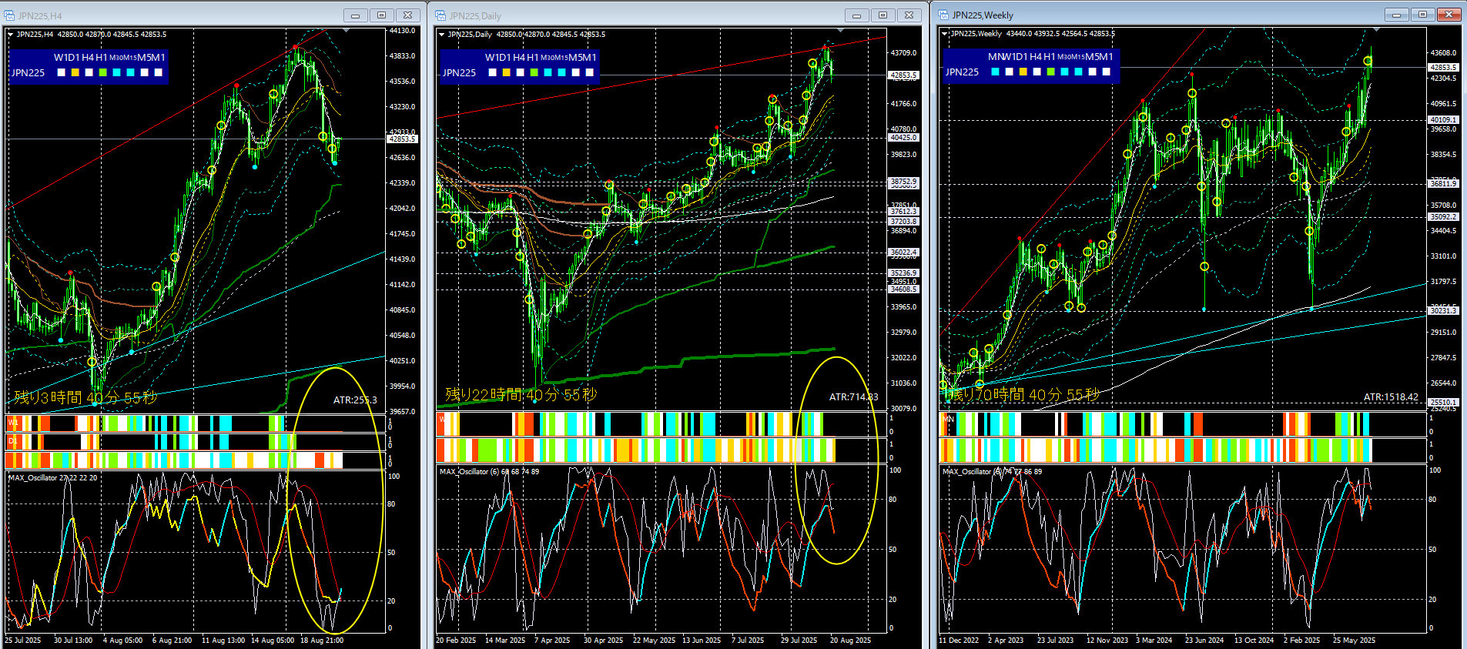Minimize the JPN225,H4 chart window
The width and height of the screenshot is (1467, 649).
tap(355, 15)
